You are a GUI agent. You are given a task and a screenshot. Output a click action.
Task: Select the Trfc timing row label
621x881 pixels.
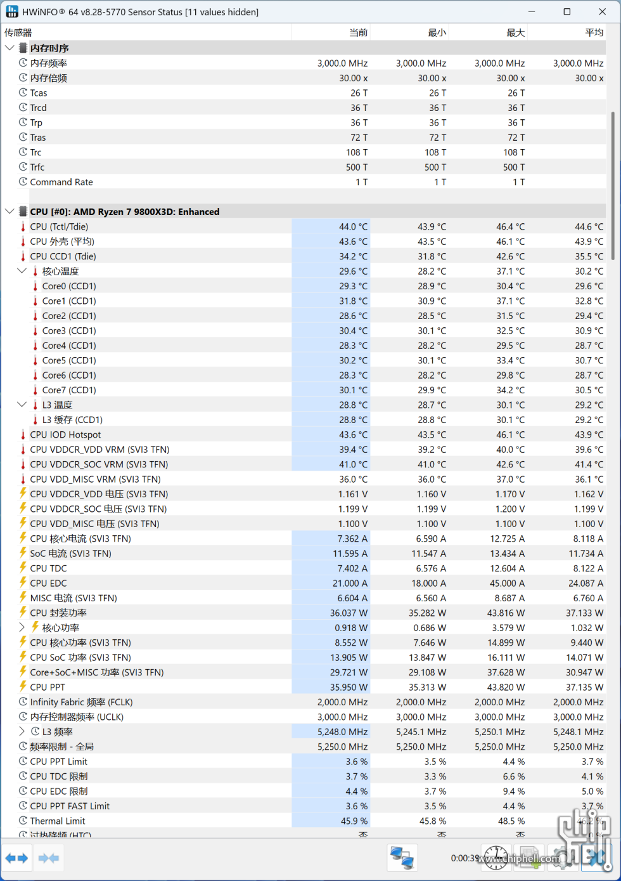[37, 167]
